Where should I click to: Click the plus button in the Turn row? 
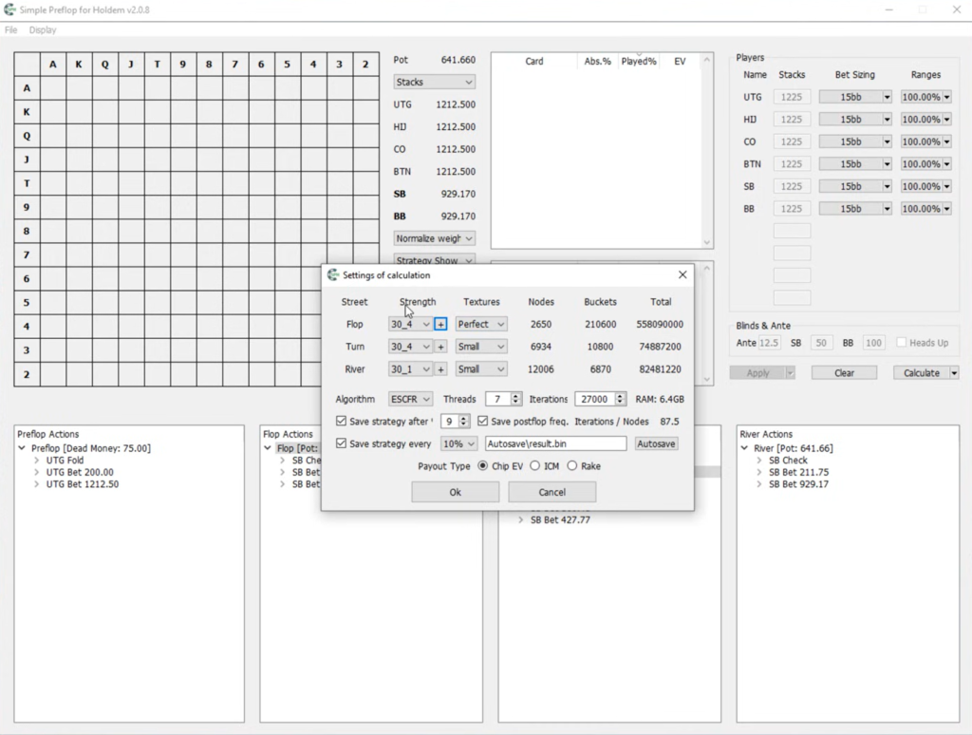(440, 347)
